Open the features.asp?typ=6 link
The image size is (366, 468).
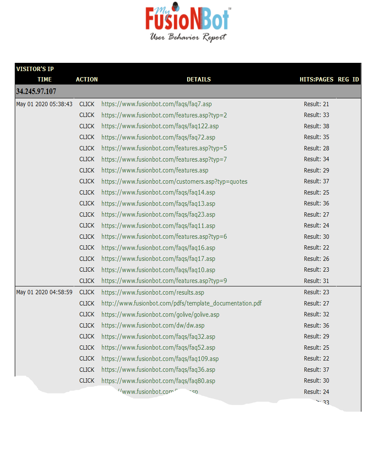[x=164, y=237]
